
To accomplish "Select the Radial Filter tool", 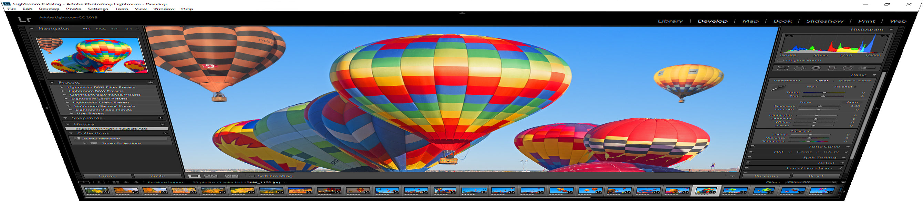I will 847,68.
